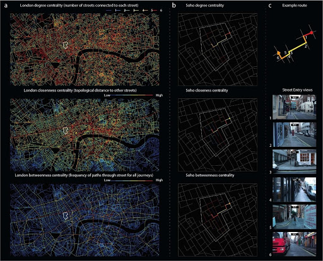Open street entry view photo 3
Viewport: 323px width, 261px height.
coord(294,162)
